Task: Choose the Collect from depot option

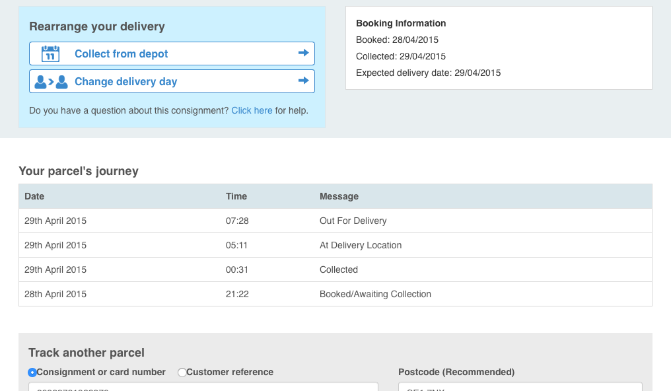Action: (x=122, y=54)
